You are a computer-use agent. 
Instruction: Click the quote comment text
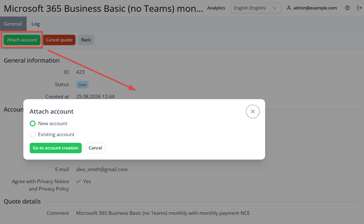point(163,213)
